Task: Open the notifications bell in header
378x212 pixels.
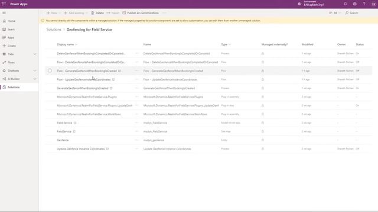Action: tap(345, 4)
